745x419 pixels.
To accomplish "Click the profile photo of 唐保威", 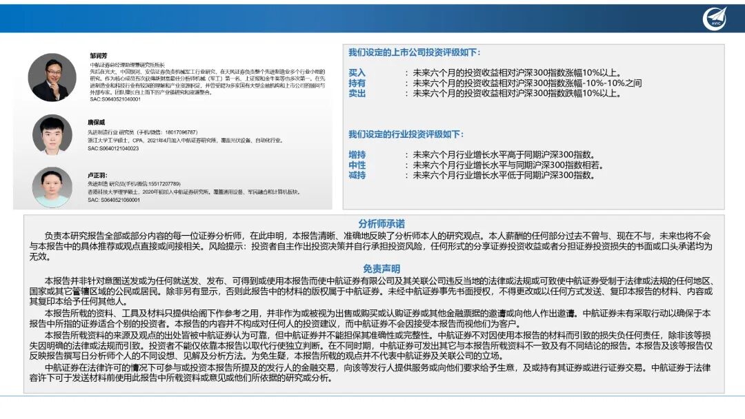I will (x=52, y=135).
